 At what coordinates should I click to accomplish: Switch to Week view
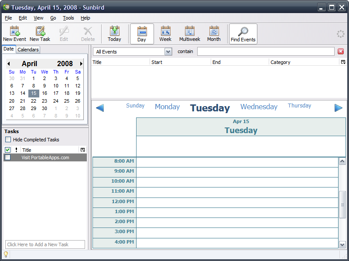(165, 33)
